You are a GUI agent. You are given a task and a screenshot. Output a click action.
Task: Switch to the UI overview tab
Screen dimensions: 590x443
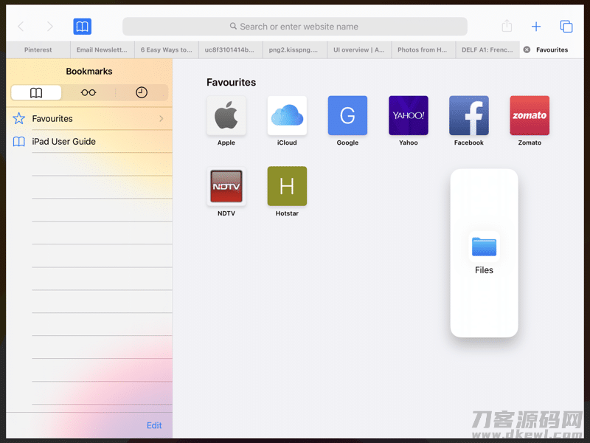click(359, 49)
